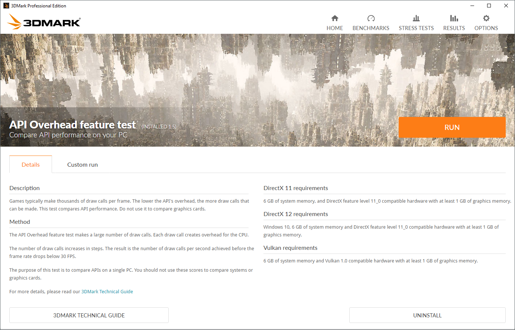Go to BENCHMARKS navigation label
Screen dimensions: 515x330
point(371,28)
